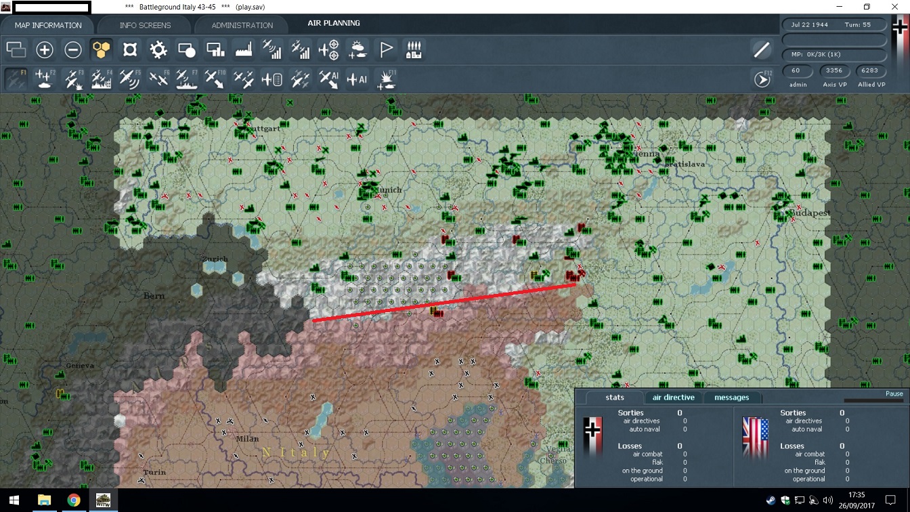Click the planes with faded planes icon
The height and width of the screenshot is (512, 910).
point(301,79)
